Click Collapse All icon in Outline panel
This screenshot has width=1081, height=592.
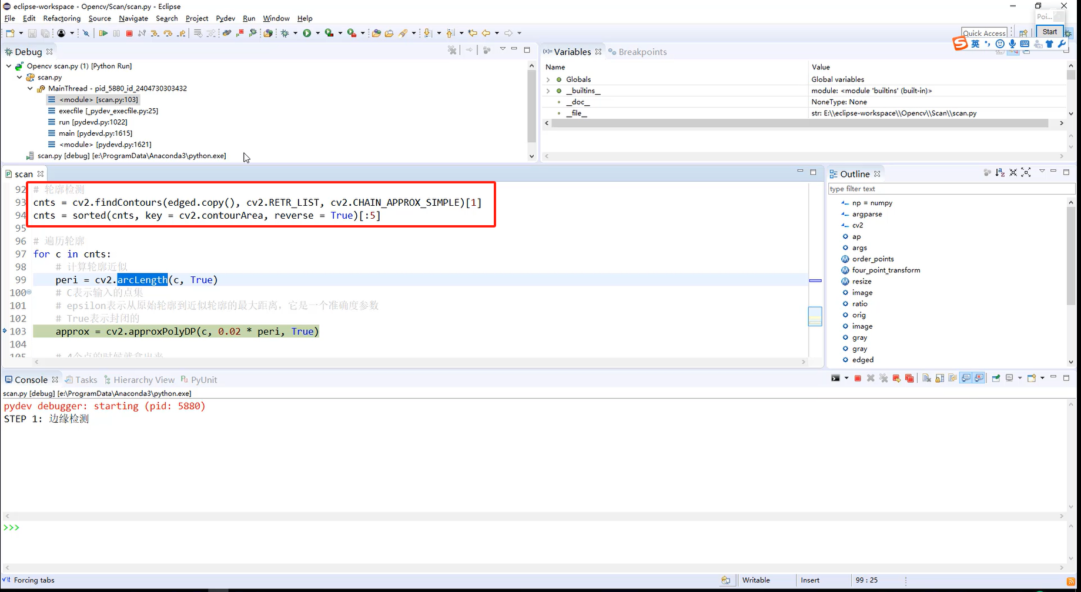coord(1013,172)
